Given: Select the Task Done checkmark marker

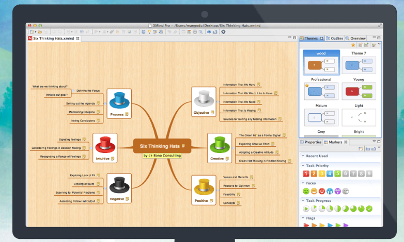Looking at the screenshot, I should pos(369,209).
